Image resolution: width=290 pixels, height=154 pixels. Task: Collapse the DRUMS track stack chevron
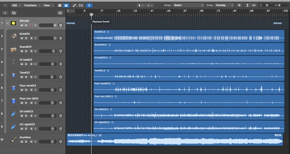7,23
